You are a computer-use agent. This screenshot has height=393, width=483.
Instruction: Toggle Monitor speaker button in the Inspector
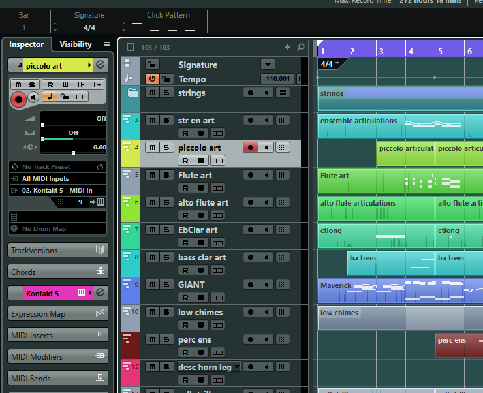pyautogui.click(x=33, y=97)
